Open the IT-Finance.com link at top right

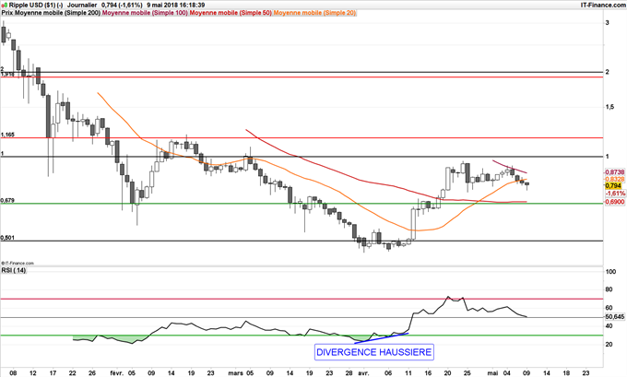pos(603,5)
